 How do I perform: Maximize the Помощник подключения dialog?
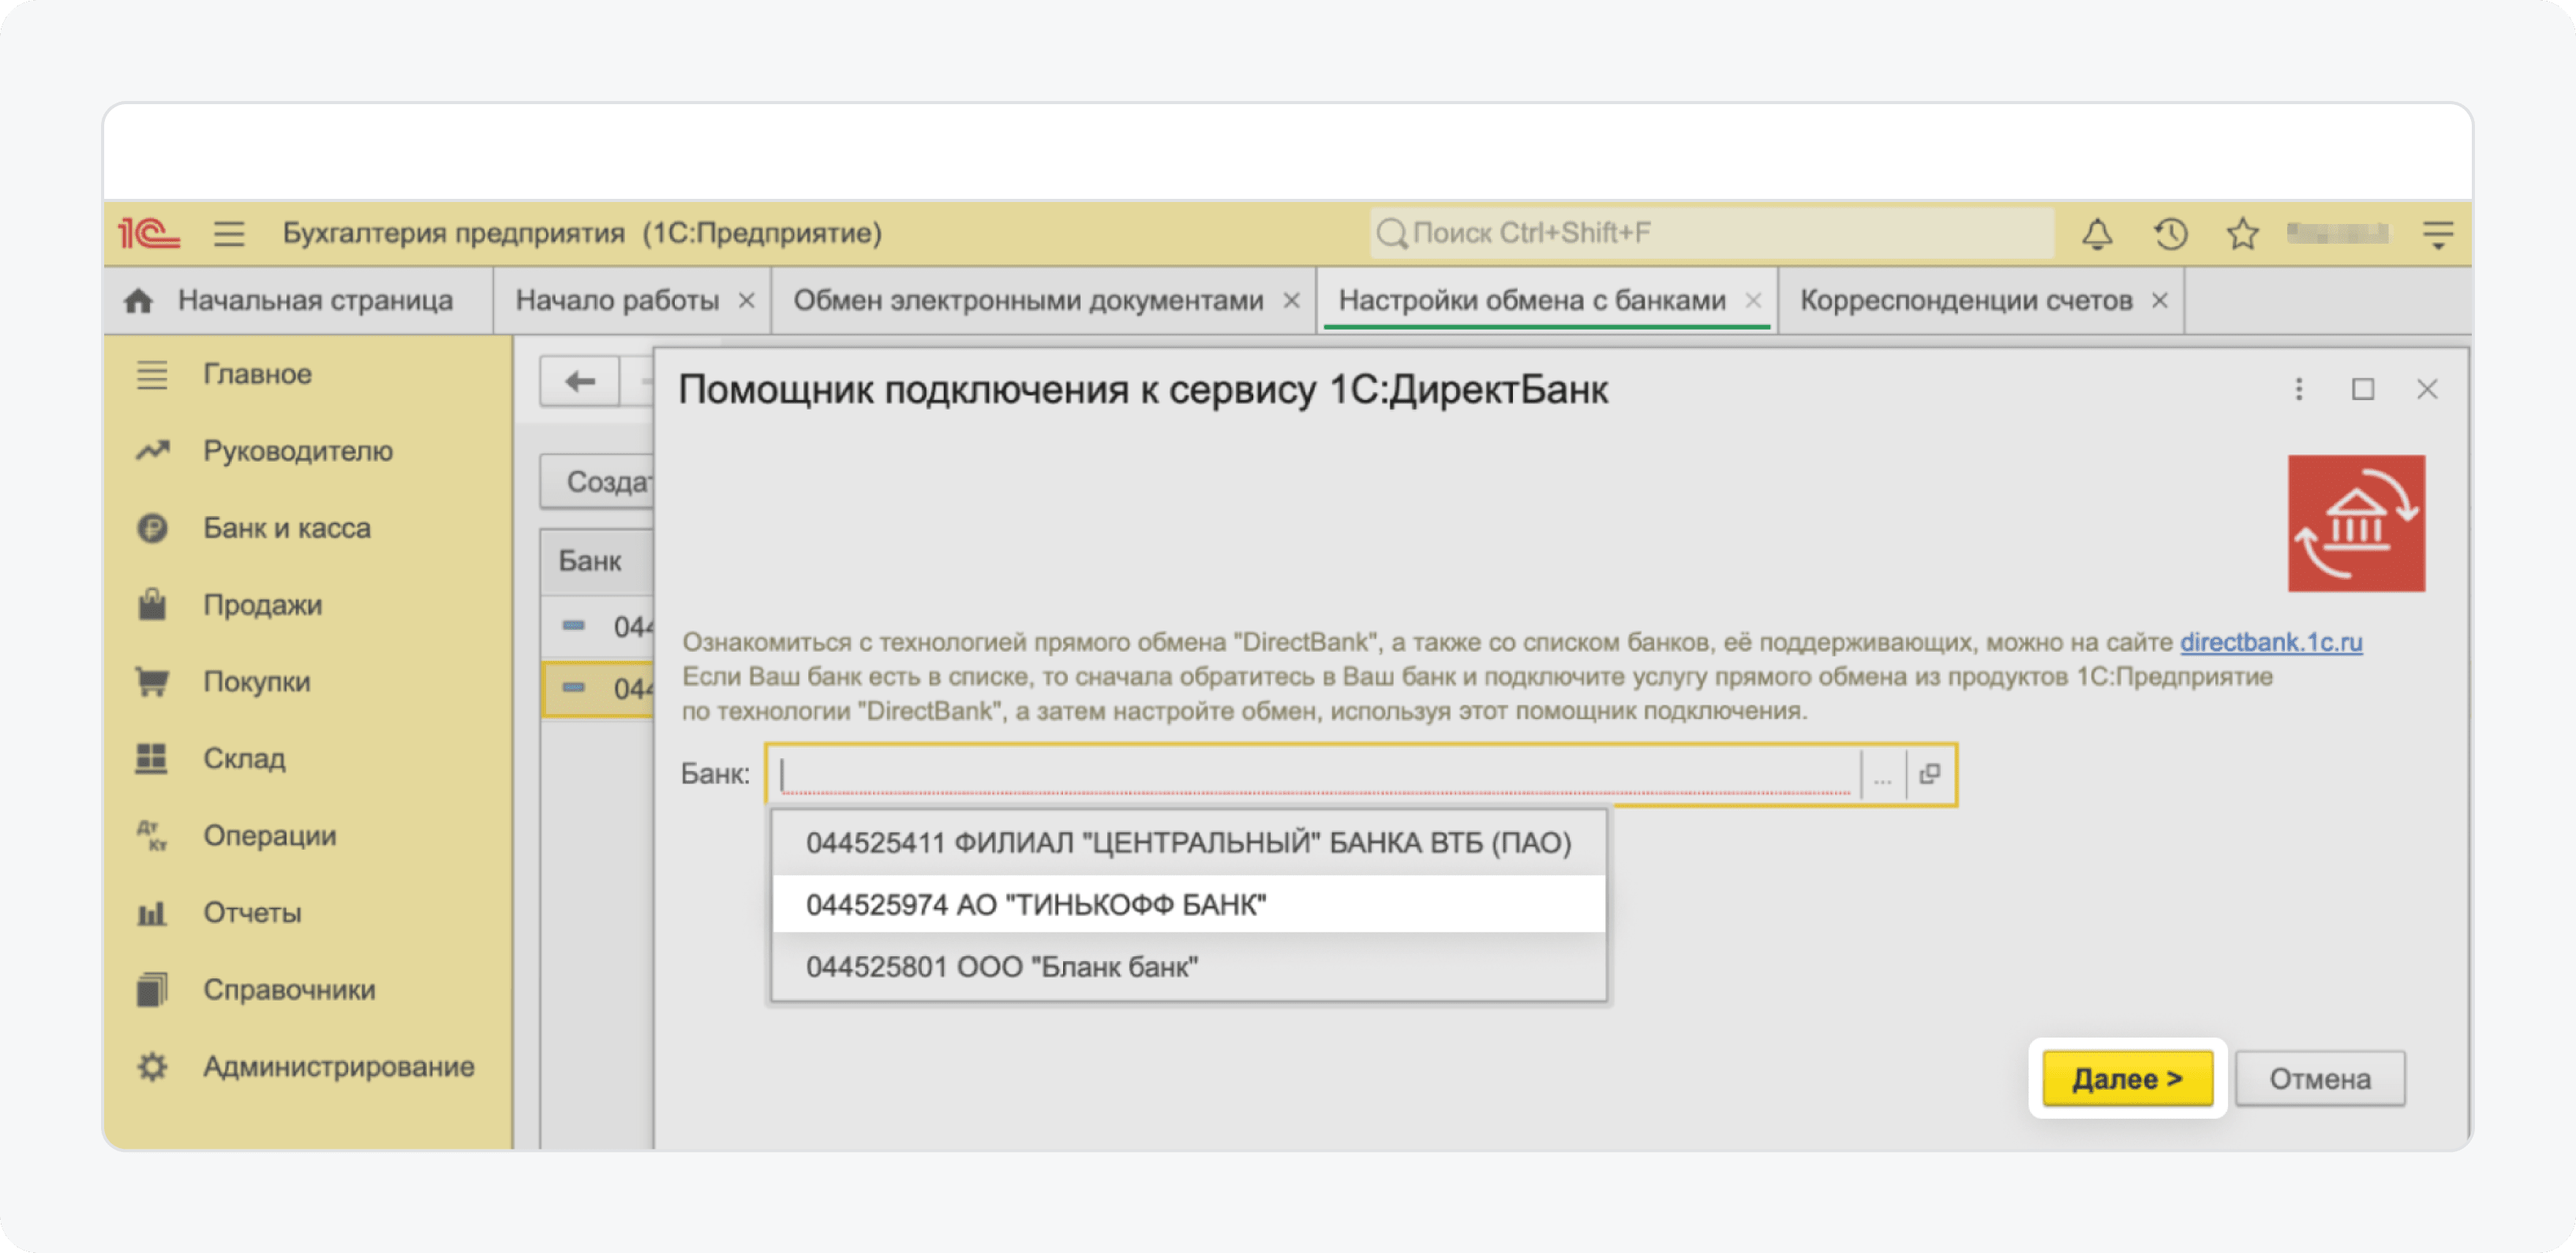[x=2362, y=389]
